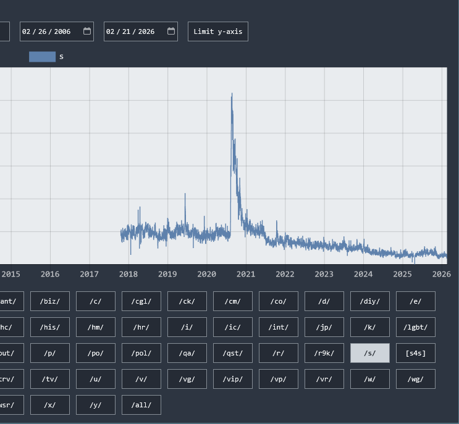459x424 pixels.
Task: Pick the /i/ board button
Action: tap(187, 327)
